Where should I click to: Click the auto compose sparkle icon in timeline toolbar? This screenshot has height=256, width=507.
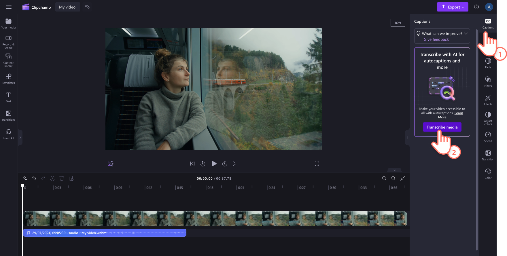click(25, 178)
